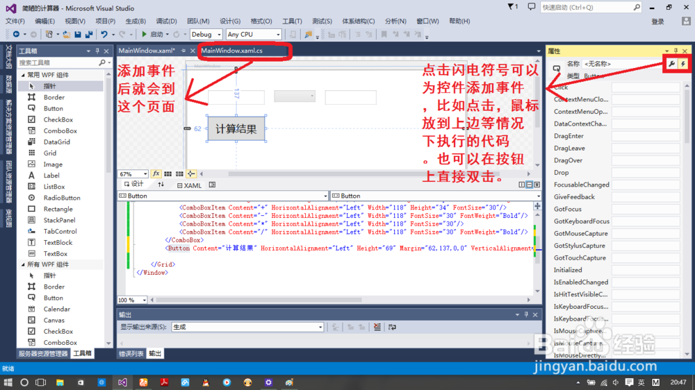The width and height of the screenshot is (695, 390).
Task: Click the Open File folder icon
Action: 66,34
